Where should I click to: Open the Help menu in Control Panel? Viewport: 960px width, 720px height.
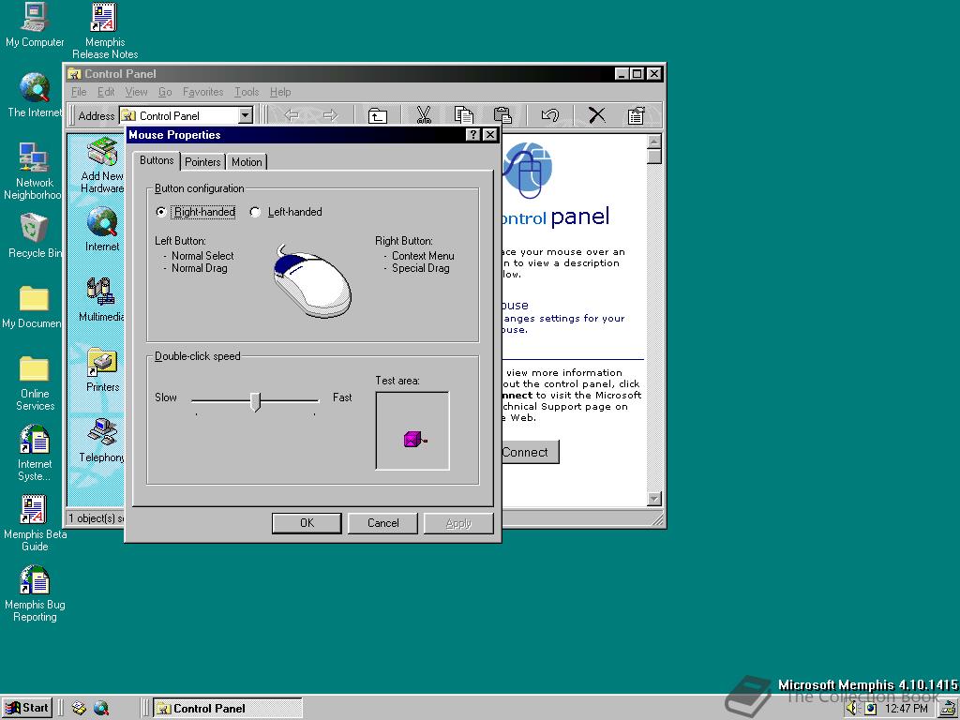click(x=280, y=92)
